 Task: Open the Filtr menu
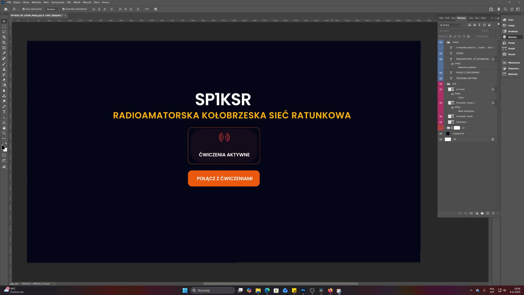(x=69, y=2)
